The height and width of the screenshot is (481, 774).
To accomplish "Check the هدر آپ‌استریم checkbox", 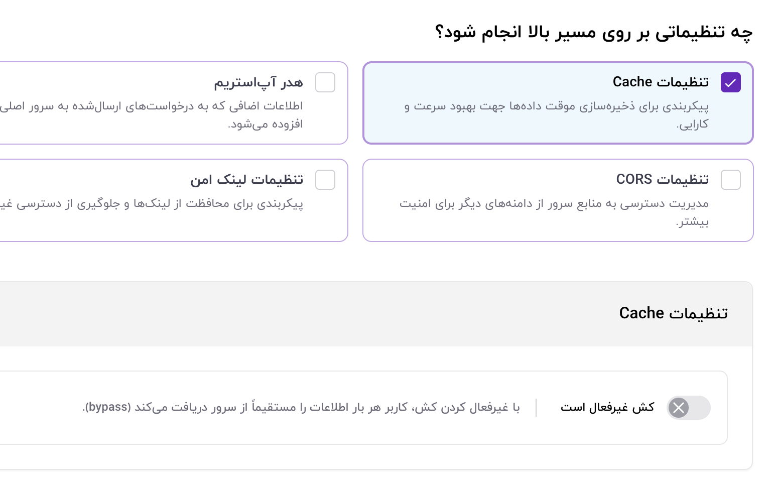I will tap(325, 82).
